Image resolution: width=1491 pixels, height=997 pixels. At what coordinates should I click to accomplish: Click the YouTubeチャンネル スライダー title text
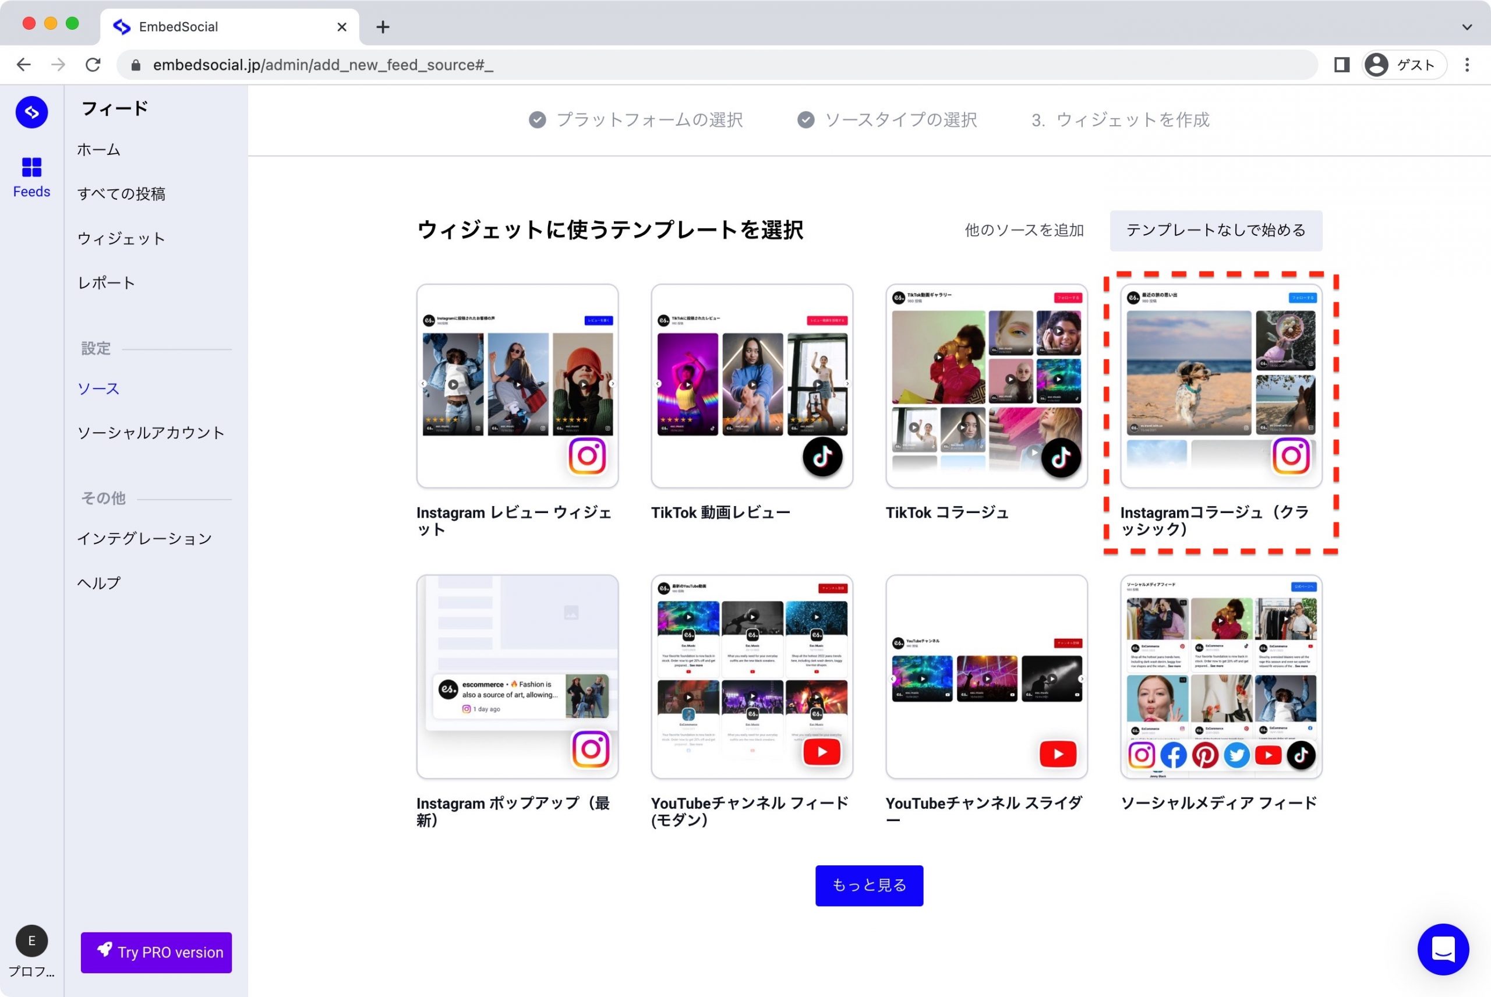point(984,811)
